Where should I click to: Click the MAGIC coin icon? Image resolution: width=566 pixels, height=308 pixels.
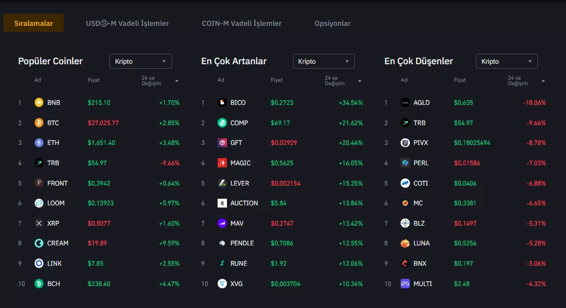(222, 163)
